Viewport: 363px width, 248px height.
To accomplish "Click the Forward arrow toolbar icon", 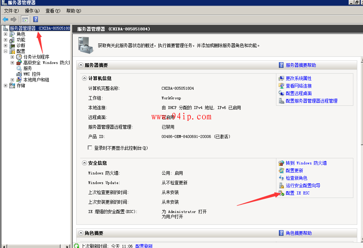I will tap(14, 19).
